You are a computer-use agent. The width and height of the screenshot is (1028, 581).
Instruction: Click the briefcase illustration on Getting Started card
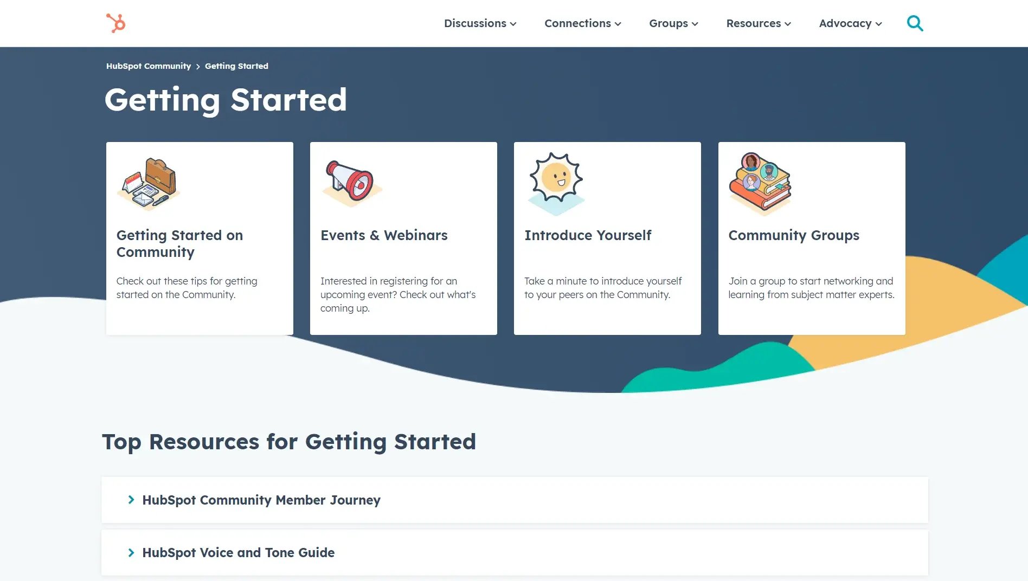(149, 184)
